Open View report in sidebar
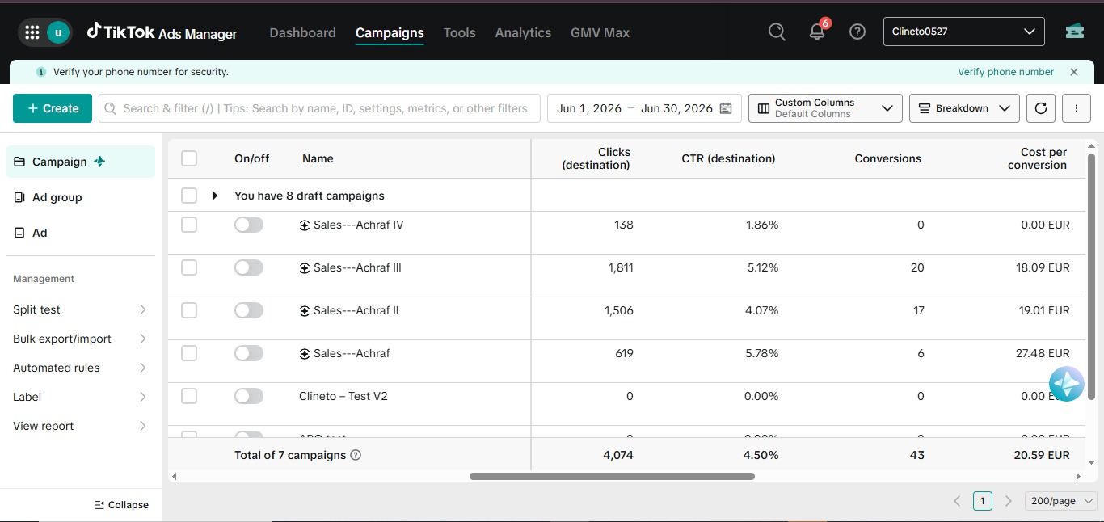Viewport: 1104px width, 522px height. pyautogui.click(x=81, y=426)
